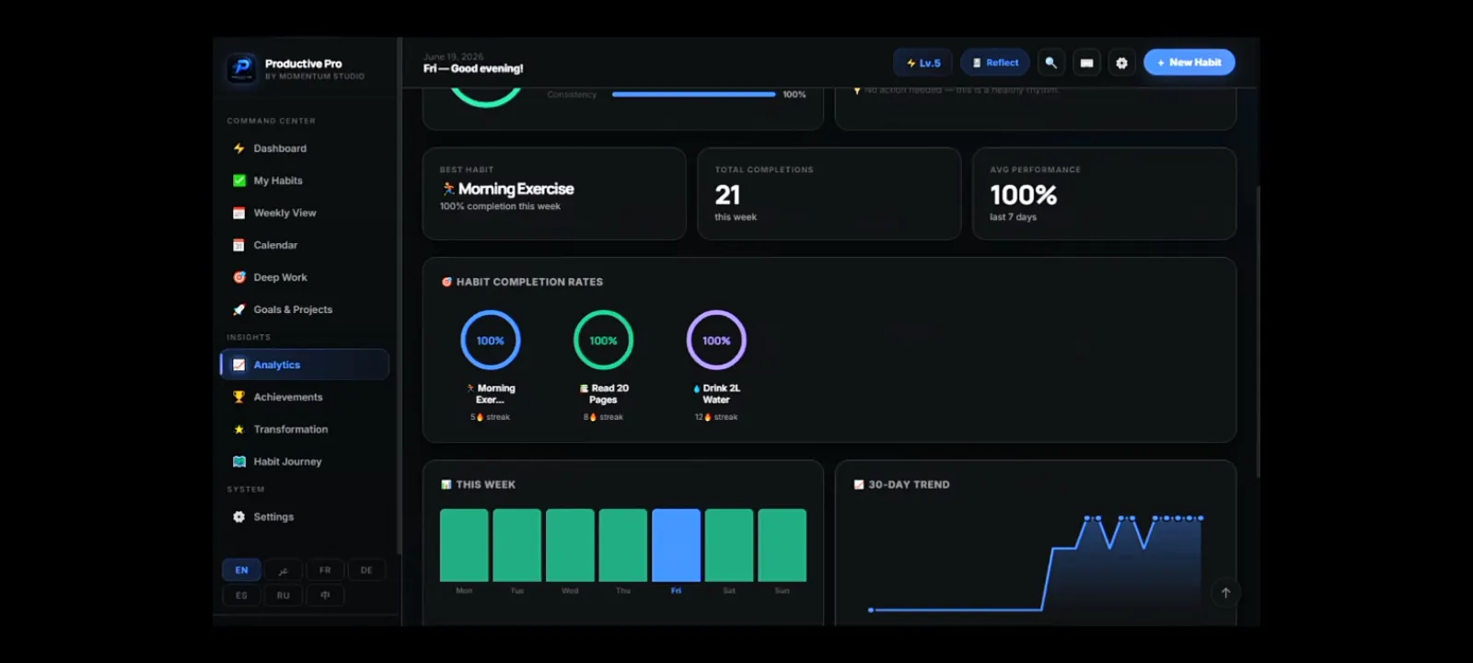Switch language to FR
The width and height of the screenshot is (1473, 663).
click(x=325, y=570)
